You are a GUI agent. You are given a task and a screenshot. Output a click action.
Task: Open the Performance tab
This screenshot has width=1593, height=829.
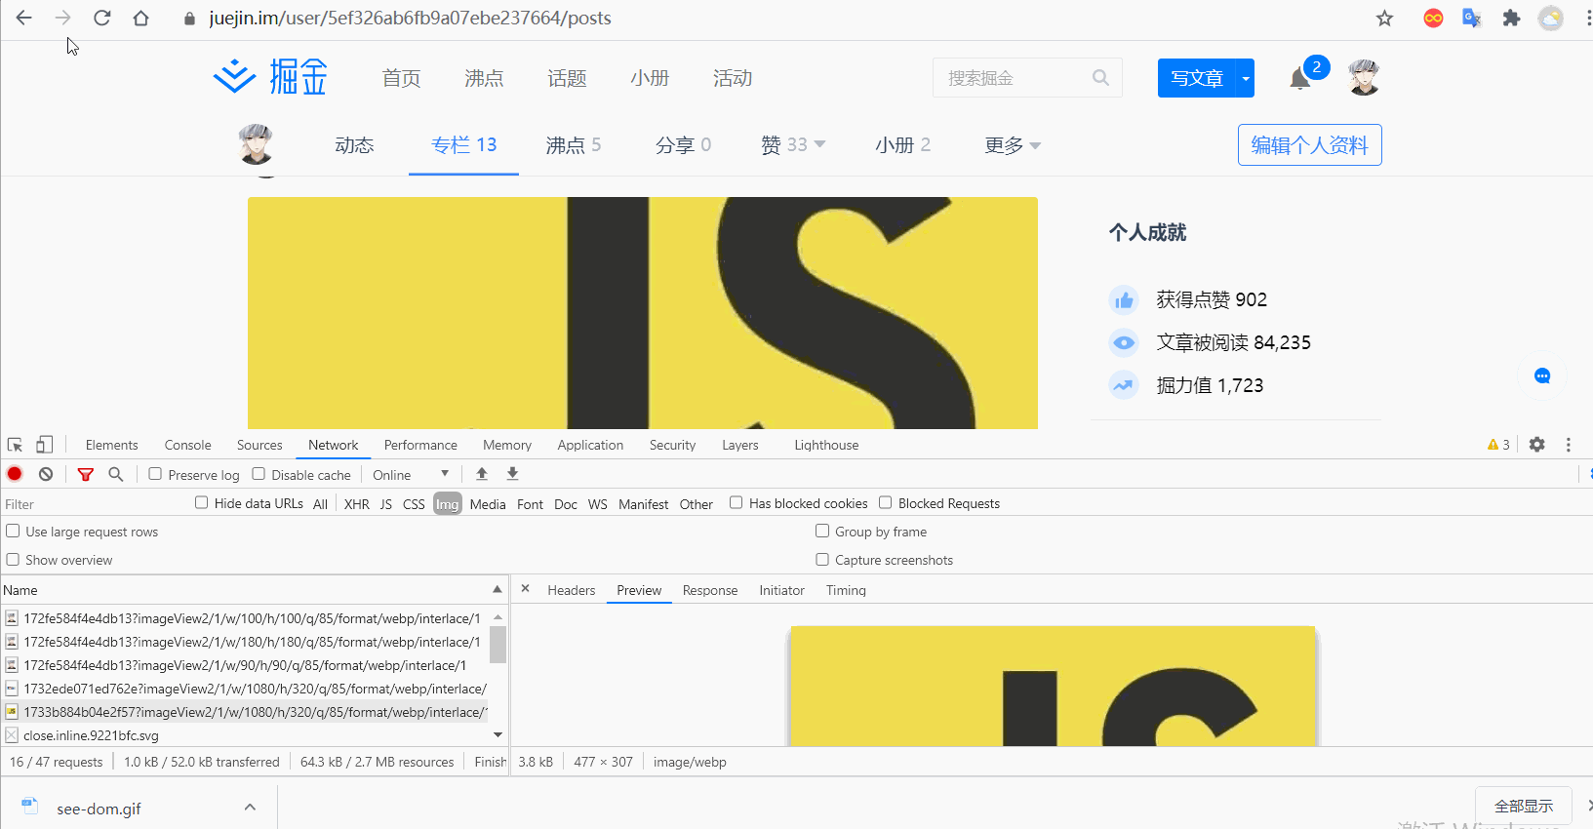pyautogui.click(x=420, y=445)
